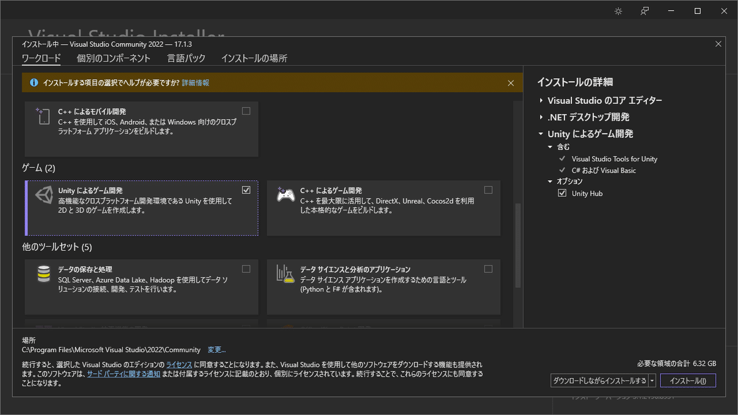The width and height of the screenshot is (738, 415).
Task: Click the data storage database icon
Action: [x=44, y=274]
